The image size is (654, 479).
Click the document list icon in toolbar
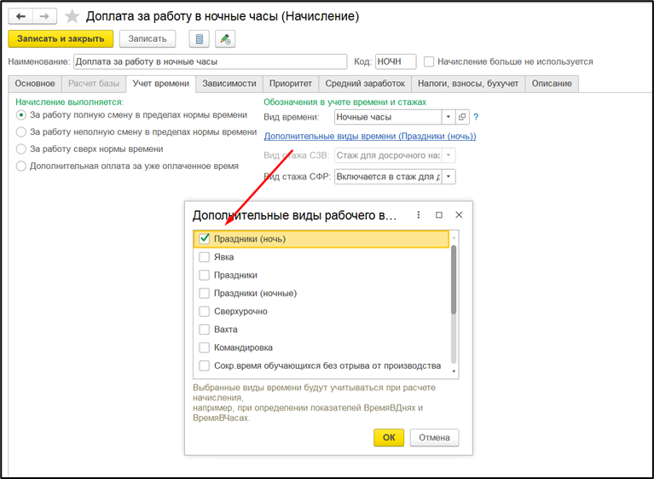coord(200,38)
